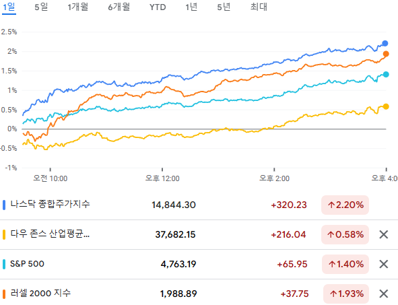Remove the Dow Jones comparison with X
Screen dimensions: 398x305
pyautogui.click(x=384, y=234)
